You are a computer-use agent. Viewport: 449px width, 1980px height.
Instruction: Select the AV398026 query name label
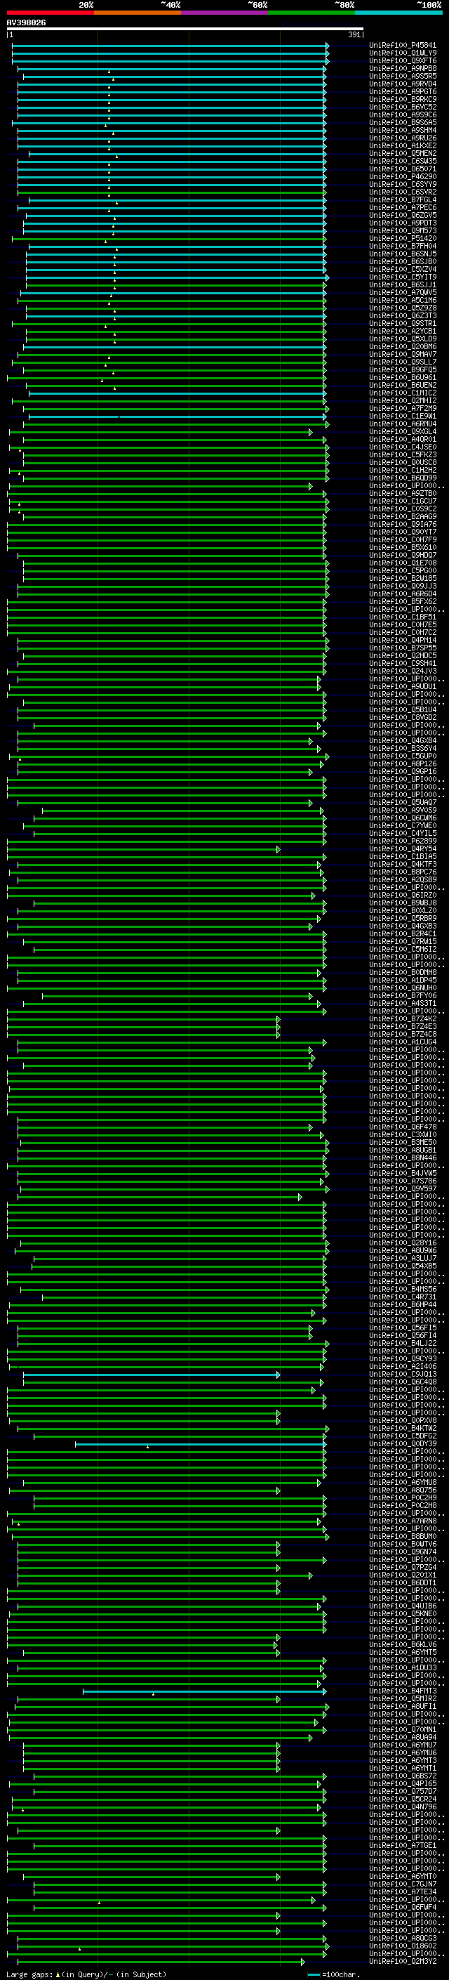click(x=26, y=22)
